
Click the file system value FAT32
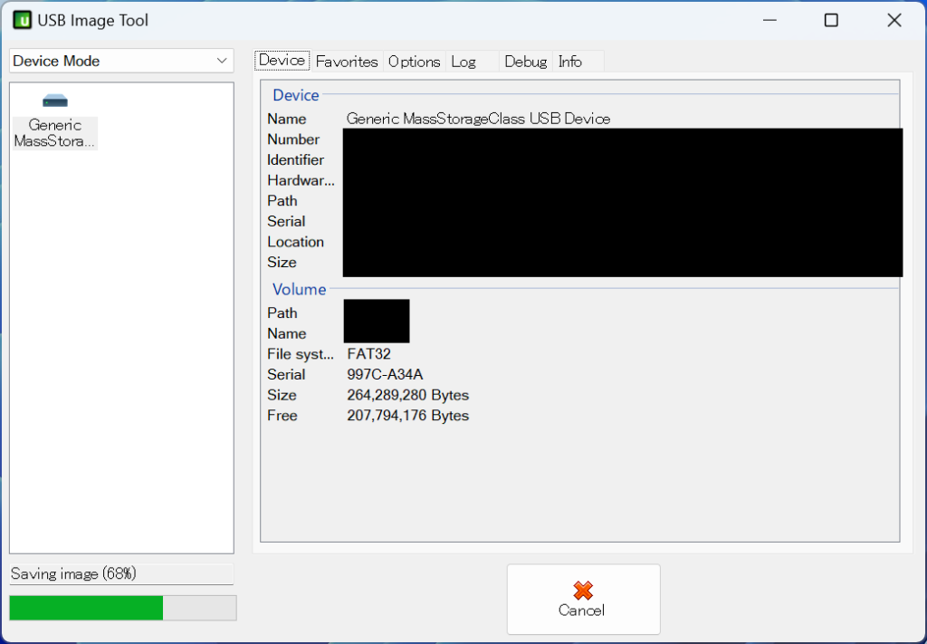(369, 354)
